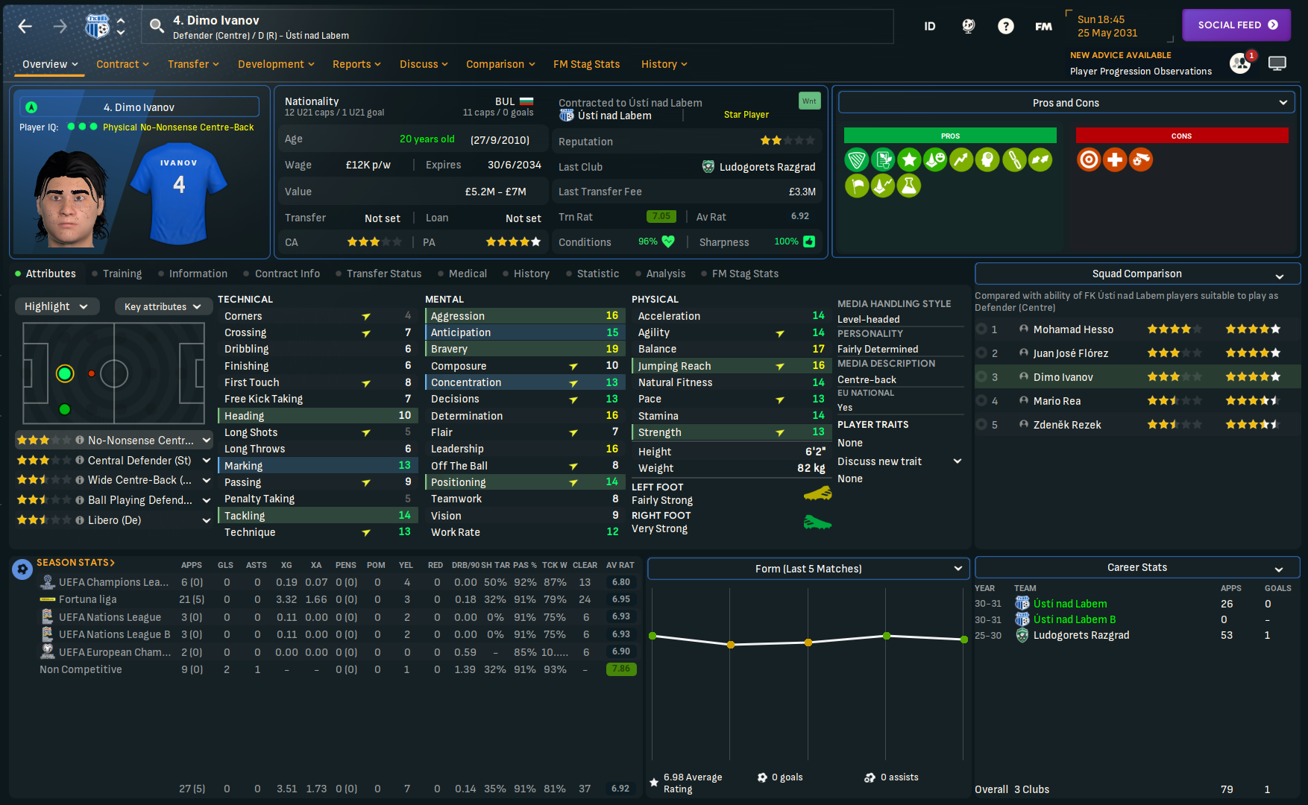
Task: Open the world globe icon
Action: tap(968, 26)
